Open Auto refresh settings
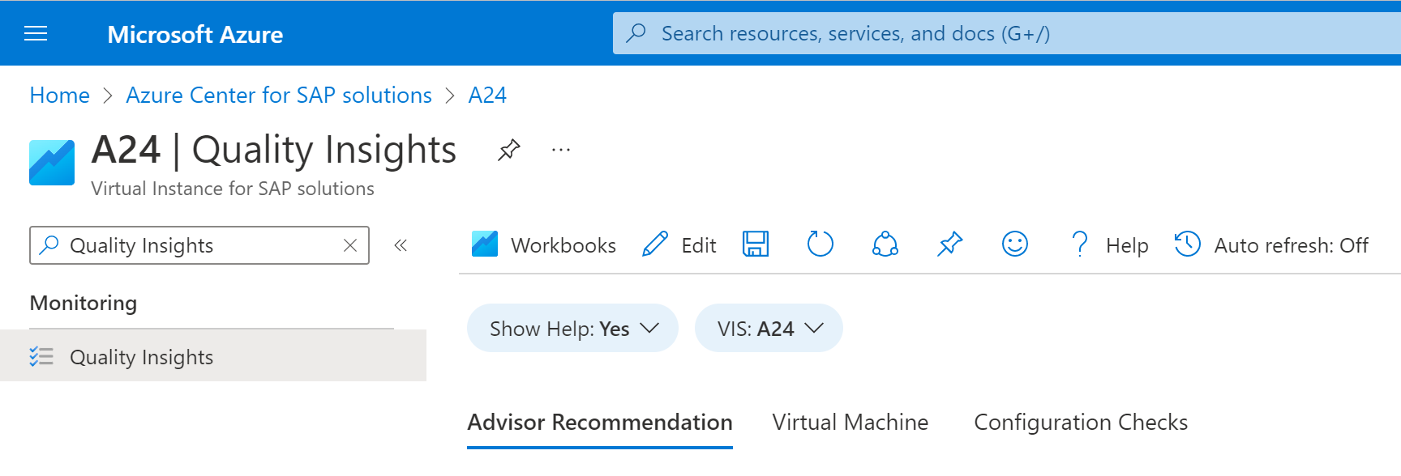1401x476 pixels. point(1271,245)
